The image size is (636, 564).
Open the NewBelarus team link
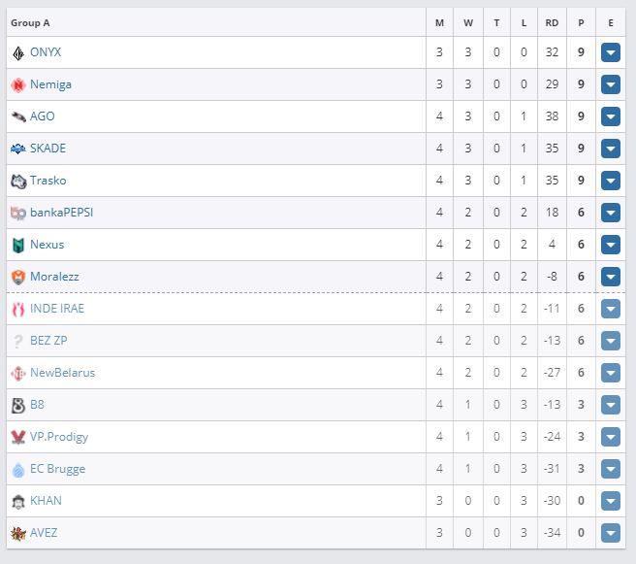[62, 373]
